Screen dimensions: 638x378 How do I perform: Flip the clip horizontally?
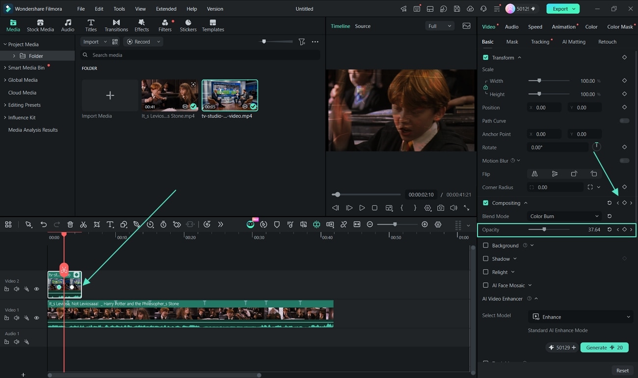coord(534,174)
